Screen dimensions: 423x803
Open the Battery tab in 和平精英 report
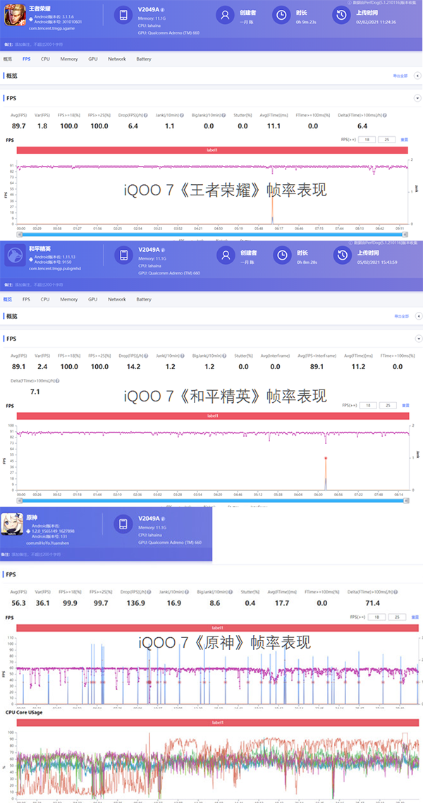tap(144, 299)
